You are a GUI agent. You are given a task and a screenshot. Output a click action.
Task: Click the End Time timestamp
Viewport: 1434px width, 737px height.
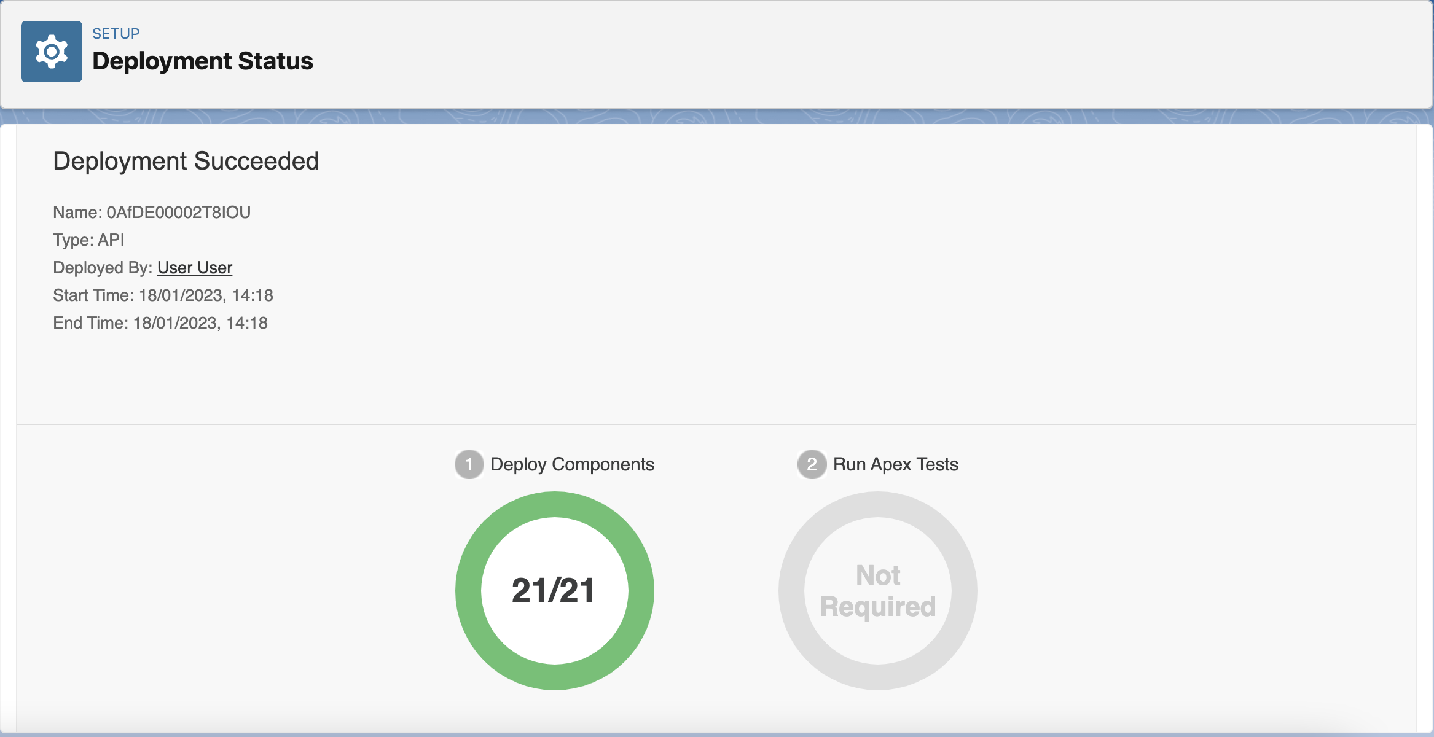tap(161, 322)
